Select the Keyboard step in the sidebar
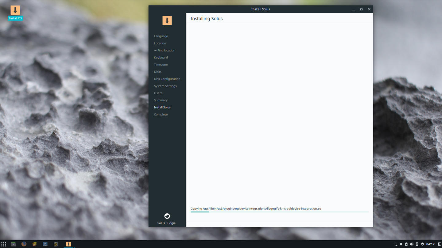Image resolution: width=442 pixels, height=248 pixels. [x=161, y=58]
